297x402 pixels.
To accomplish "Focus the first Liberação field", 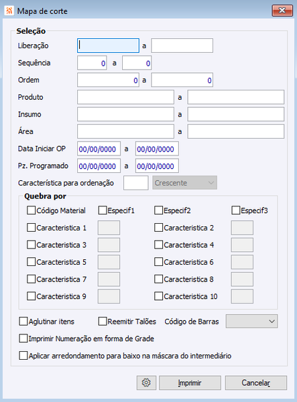I will click(108, 46).
